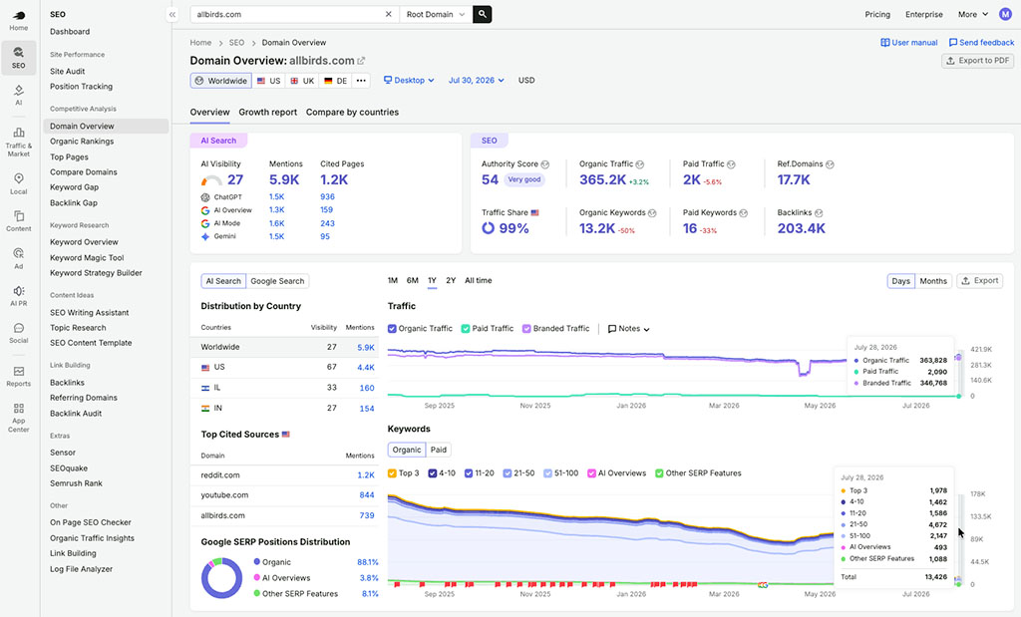The width and height of the screenshot is (1021, 617).
Task: Clear the allbirds.com search field
Action: (389, 14)
